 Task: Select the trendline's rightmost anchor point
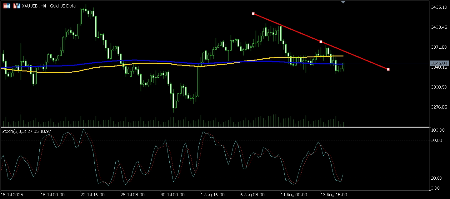388,69
